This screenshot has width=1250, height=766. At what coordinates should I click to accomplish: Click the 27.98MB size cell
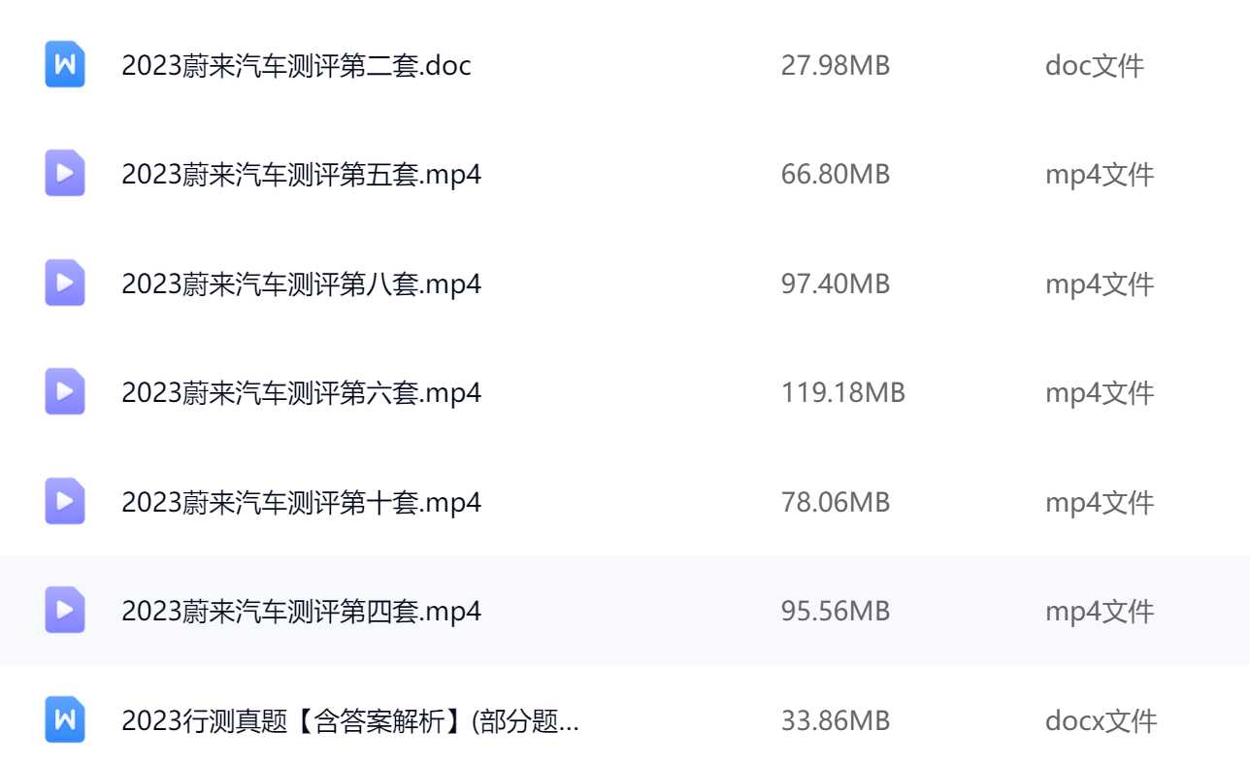click(835, 66)
